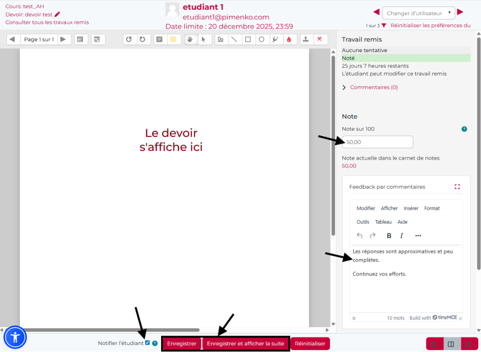Collapse the grading panel layout
Screen dimensions: 481x352
click(434, 344)
